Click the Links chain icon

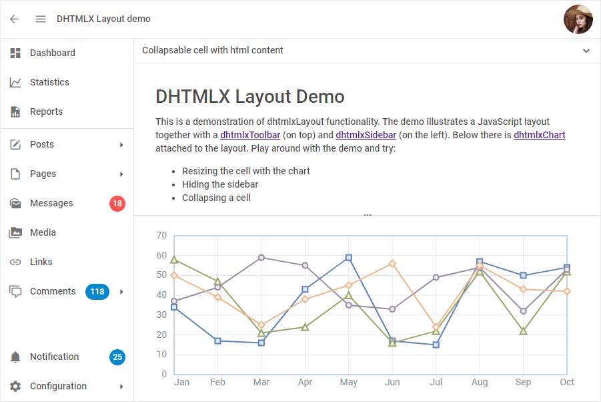pyautogui.click(x=15, y=262)
